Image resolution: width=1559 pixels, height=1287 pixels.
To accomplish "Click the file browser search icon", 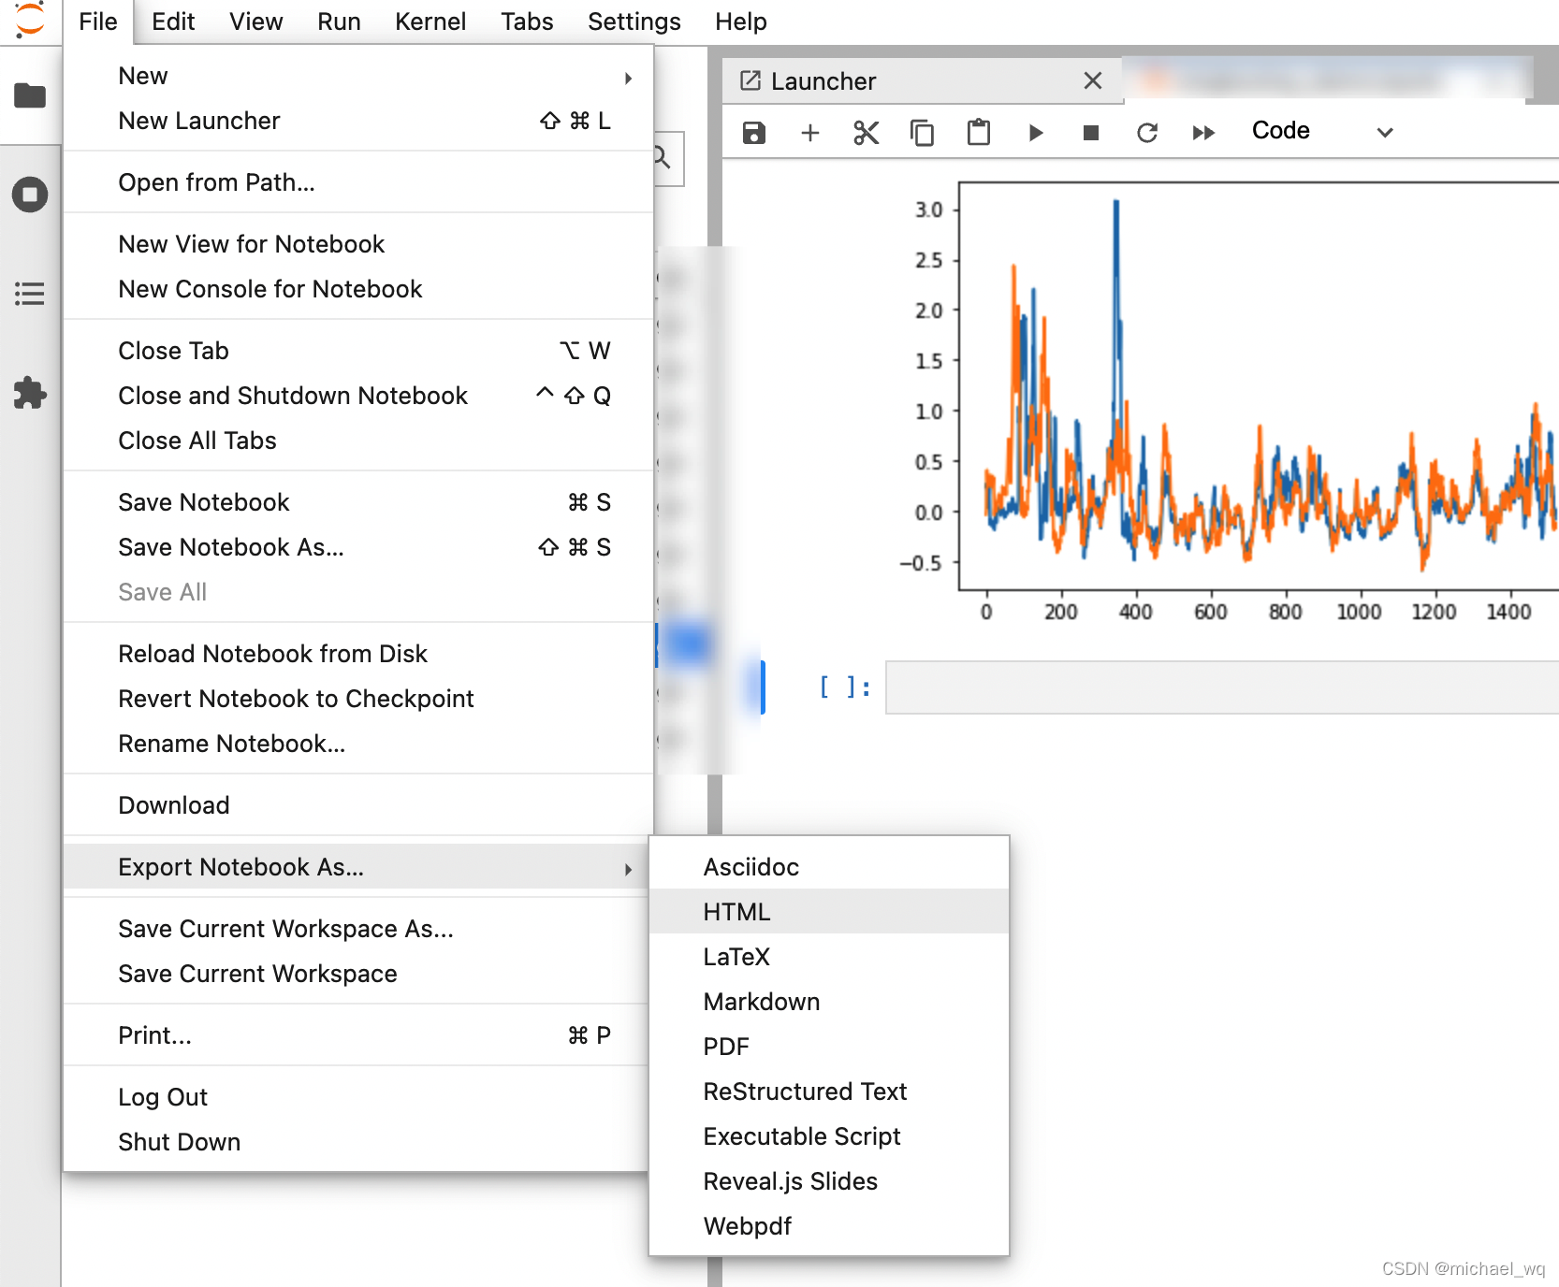I will [x=663, y=157].
